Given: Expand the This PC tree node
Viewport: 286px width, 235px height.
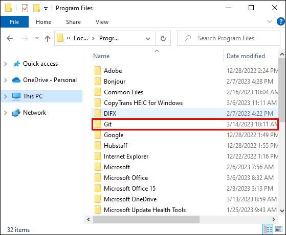Looking at the screenshot, I should tap(6, 96).
